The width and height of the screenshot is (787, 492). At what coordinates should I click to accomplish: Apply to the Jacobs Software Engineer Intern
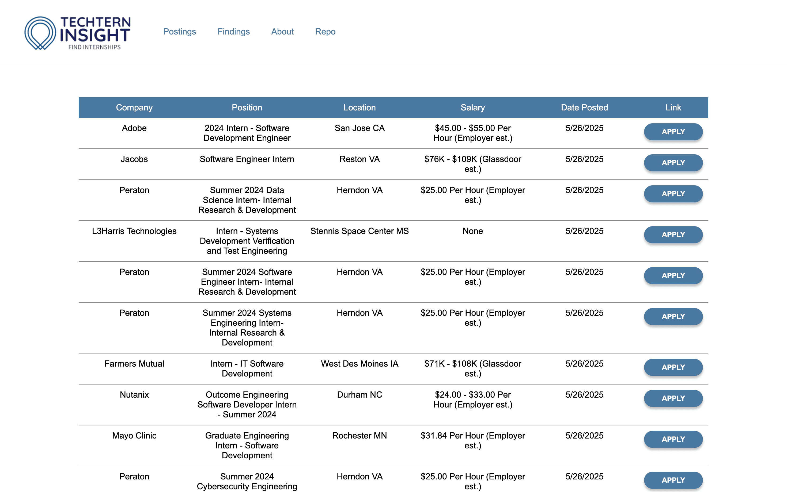click(x=673, y=163)
